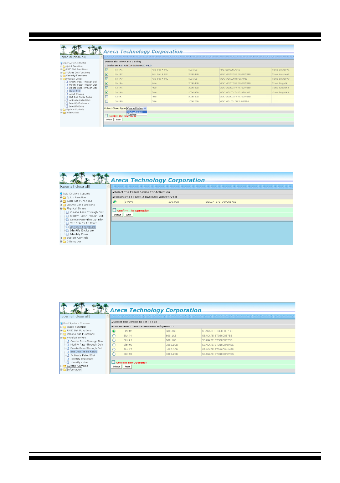Open Set Disk To Be Failed in bottom sidebar
The width and height of the screenshot is (340, 483).
(84, 352)
